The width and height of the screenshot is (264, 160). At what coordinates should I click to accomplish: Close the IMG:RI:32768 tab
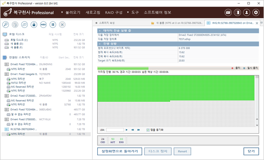pyautogui.click(x=257, y=23)
